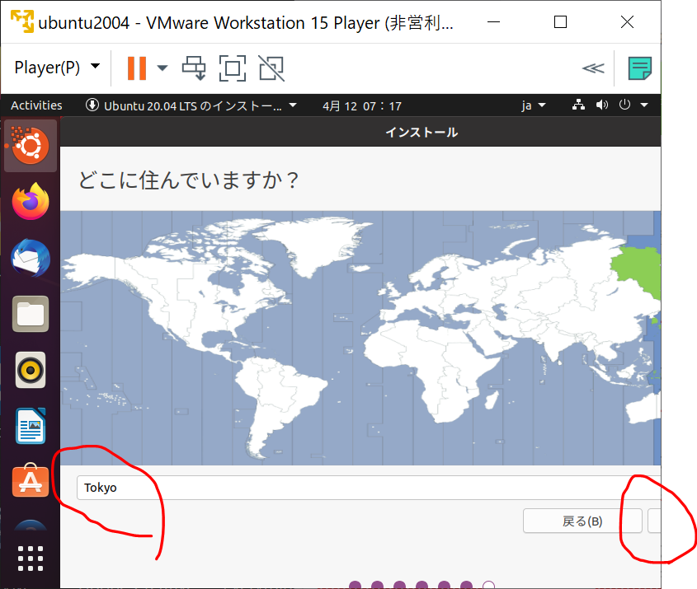This screenshot has width=697, height=589.
Task: Send Ctrl+Alt+Del to the virtual machine
Action: point(194,68)
